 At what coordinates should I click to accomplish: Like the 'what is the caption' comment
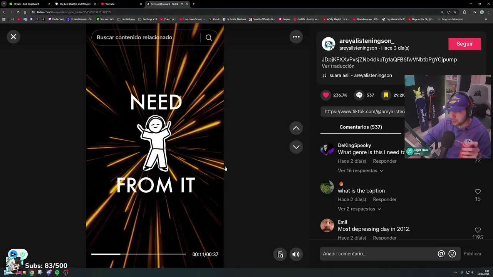click(x=478, y=192)
